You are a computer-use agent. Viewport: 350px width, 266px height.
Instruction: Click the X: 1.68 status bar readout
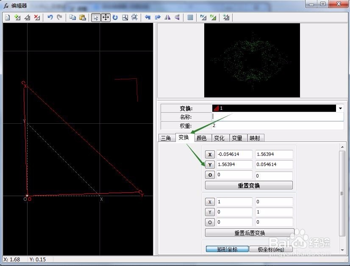[x=11, y=260]
